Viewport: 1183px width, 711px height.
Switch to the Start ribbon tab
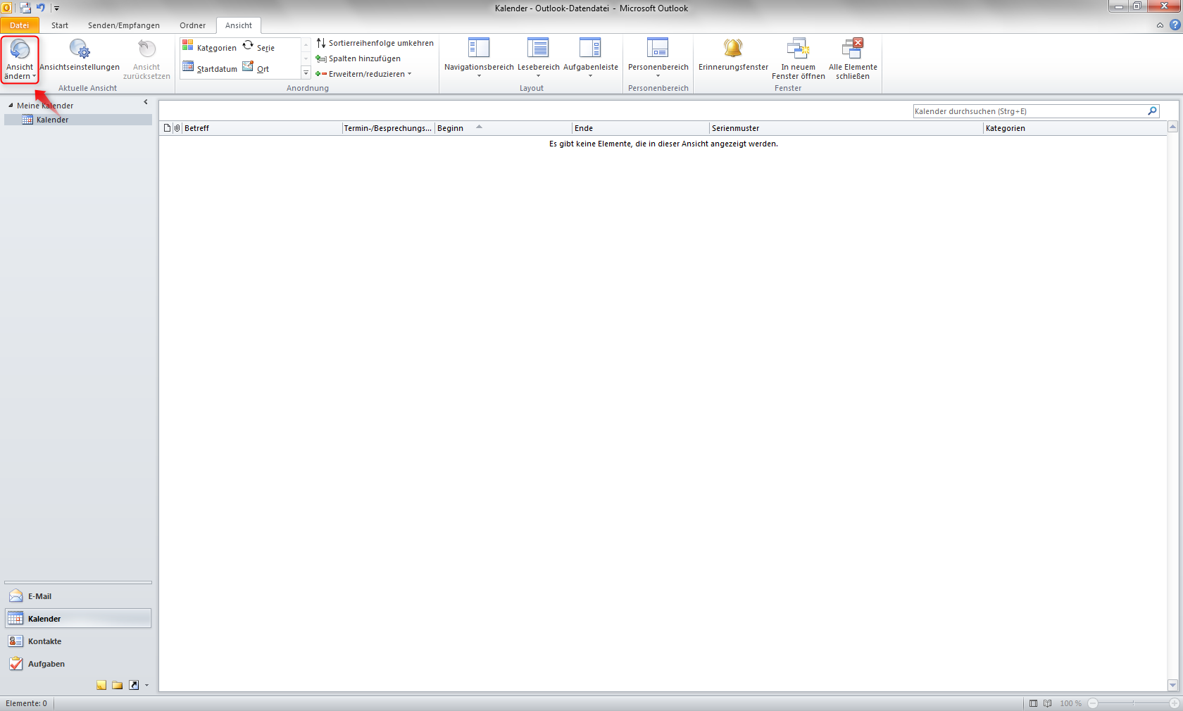tap(60, 25)
